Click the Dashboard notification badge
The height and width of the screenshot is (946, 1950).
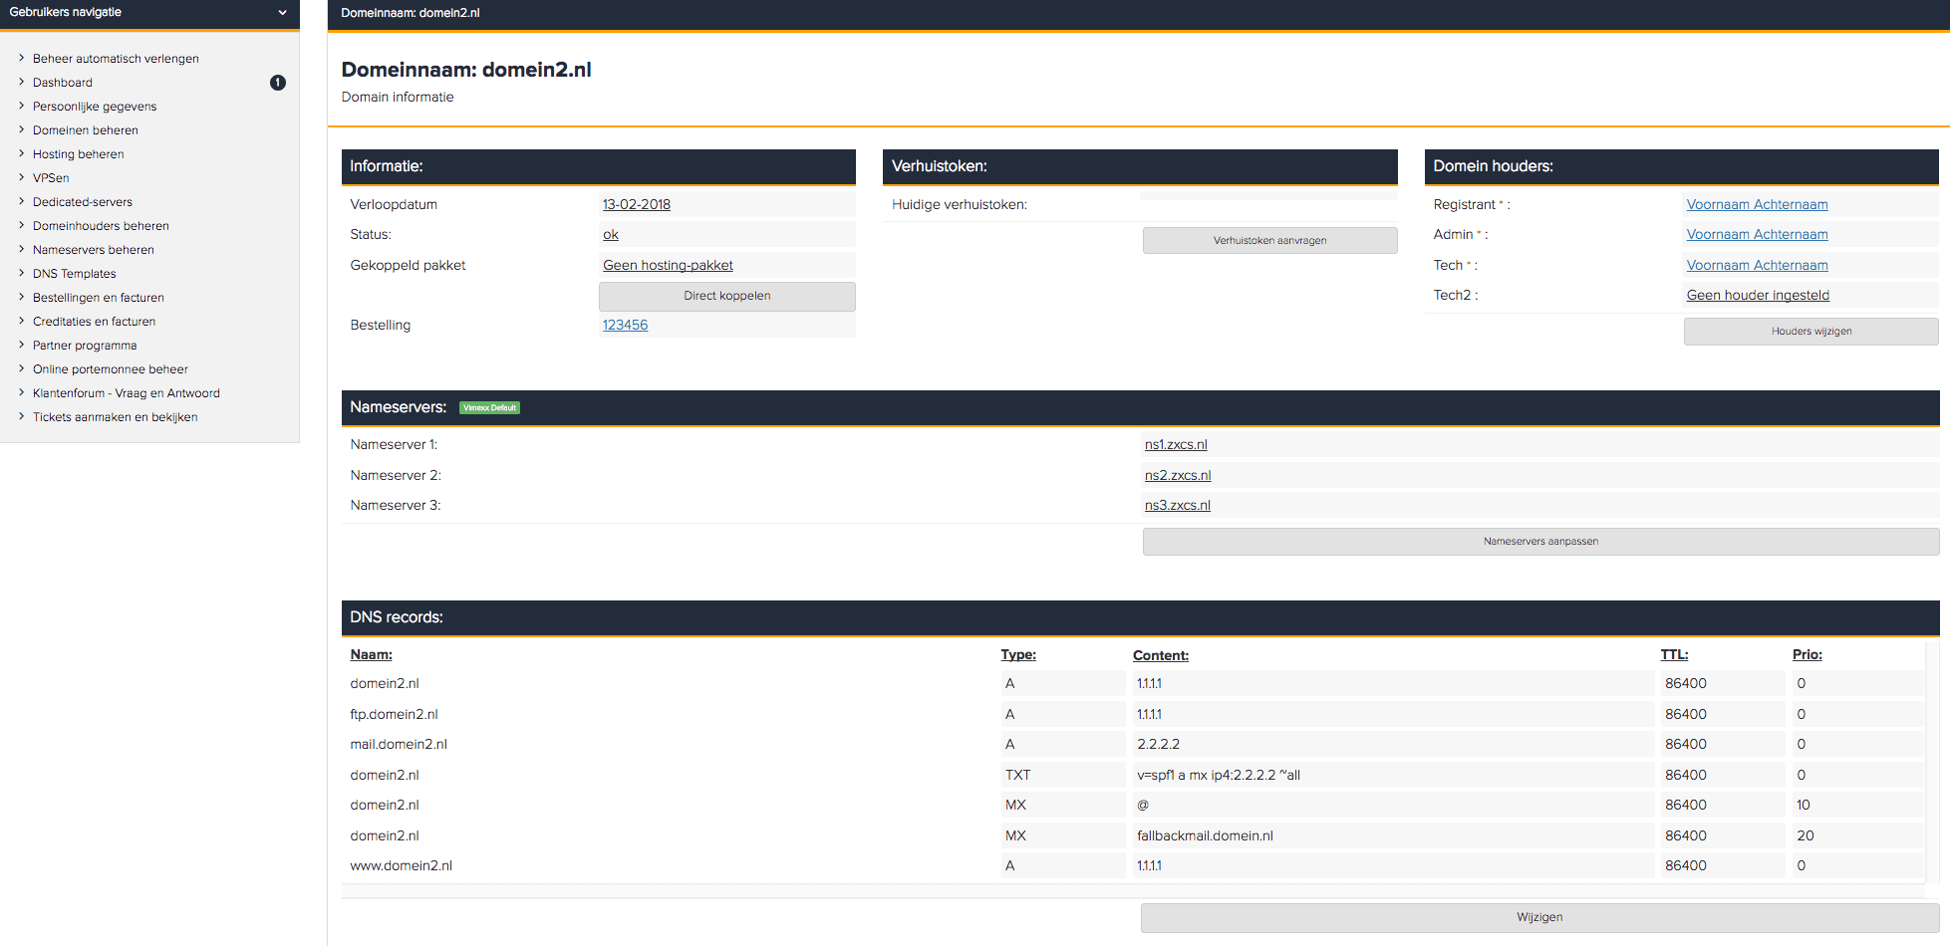278,83
